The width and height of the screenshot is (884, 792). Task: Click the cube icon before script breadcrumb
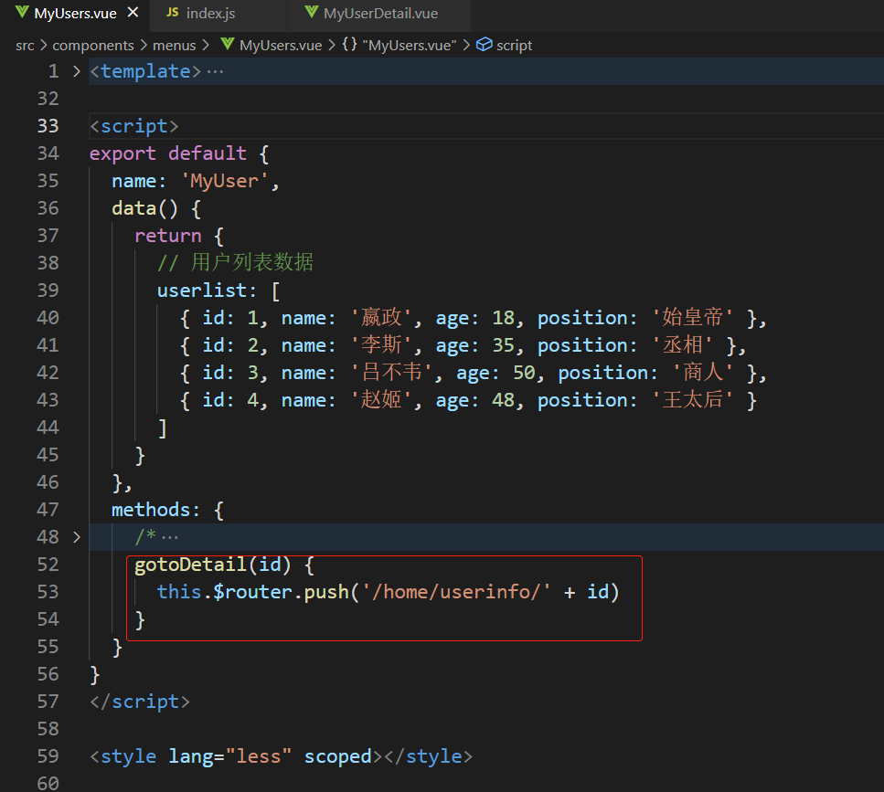coord(485,44)
